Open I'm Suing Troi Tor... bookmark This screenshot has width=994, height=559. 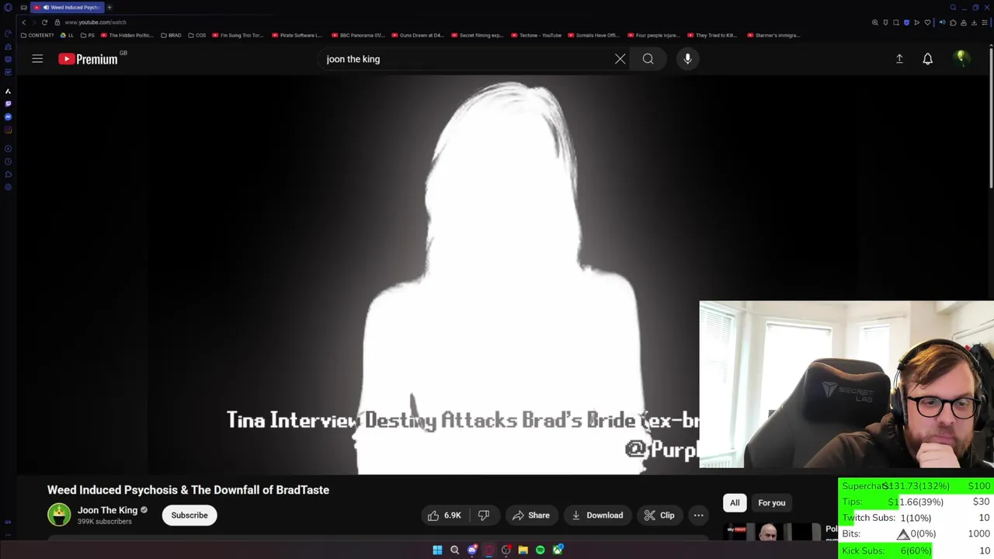[239, 35]
